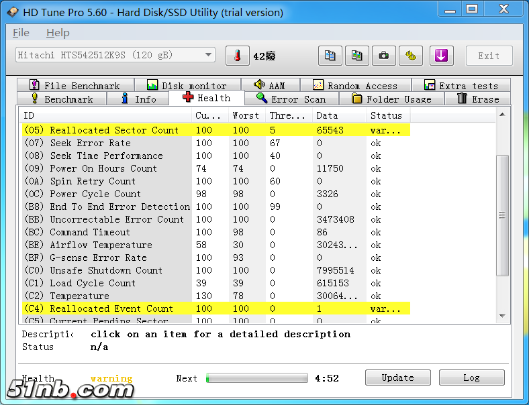Switch to the Benchmark tab
Screen dimensions: 529x405
tap(60, 99)
